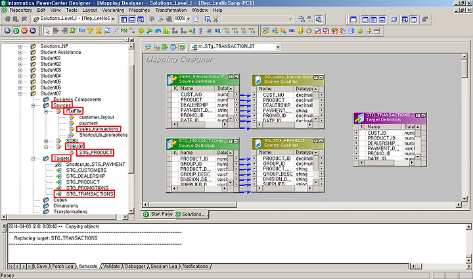This screenshot has width=473, height=279.
Task: Switch to the Session Log output tab
Action: (x=164, y=266)
